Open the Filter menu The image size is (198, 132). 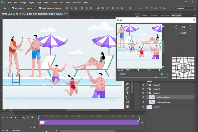[55, 2]
